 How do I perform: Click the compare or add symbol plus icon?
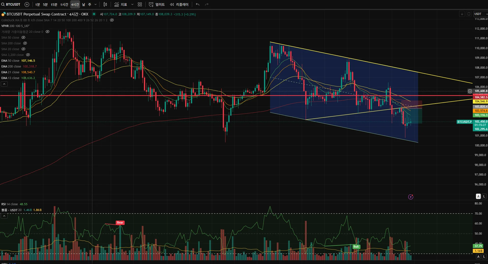point(27,4)
